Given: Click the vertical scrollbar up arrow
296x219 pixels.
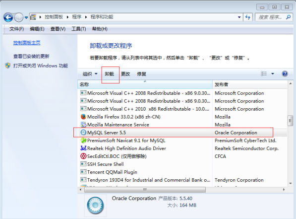Looking at the screenshot, I should (x=291, y=83).
